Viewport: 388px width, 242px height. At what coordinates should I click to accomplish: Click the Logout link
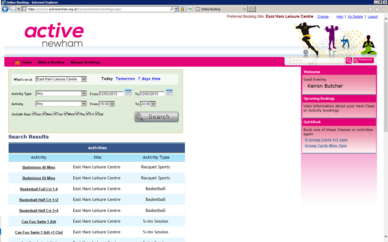372,17
